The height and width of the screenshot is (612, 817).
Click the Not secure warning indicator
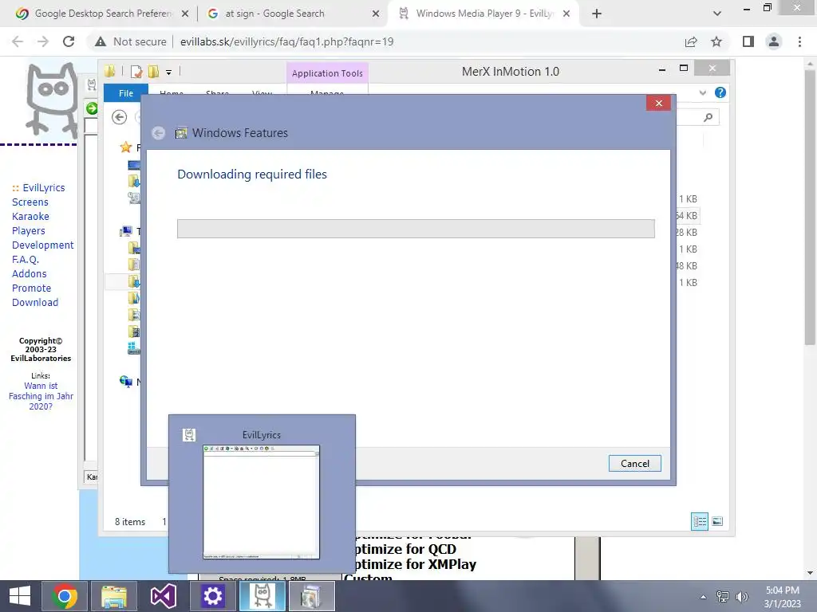coord(130,41)
